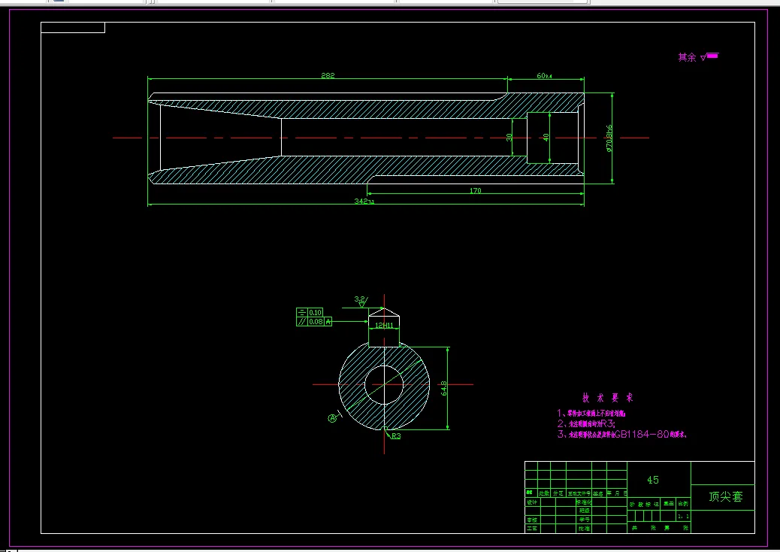This screenshot has width=780, height=552.
Task: Select the ø70.8h6 diameter dimension
Action: [x=609, y=138]
